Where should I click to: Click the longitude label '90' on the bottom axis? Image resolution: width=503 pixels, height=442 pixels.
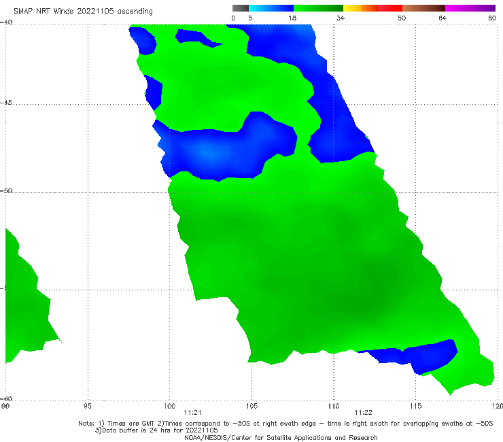pyautogui.click(x=5, y=406)
